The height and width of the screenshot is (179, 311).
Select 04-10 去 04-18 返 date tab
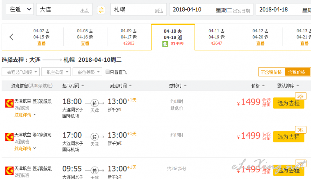coord(173,37)
